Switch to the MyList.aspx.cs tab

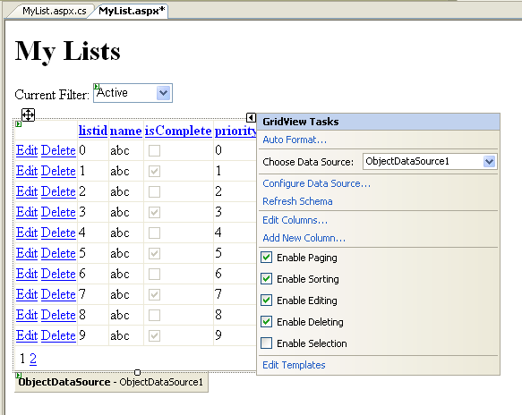point(54,11)
